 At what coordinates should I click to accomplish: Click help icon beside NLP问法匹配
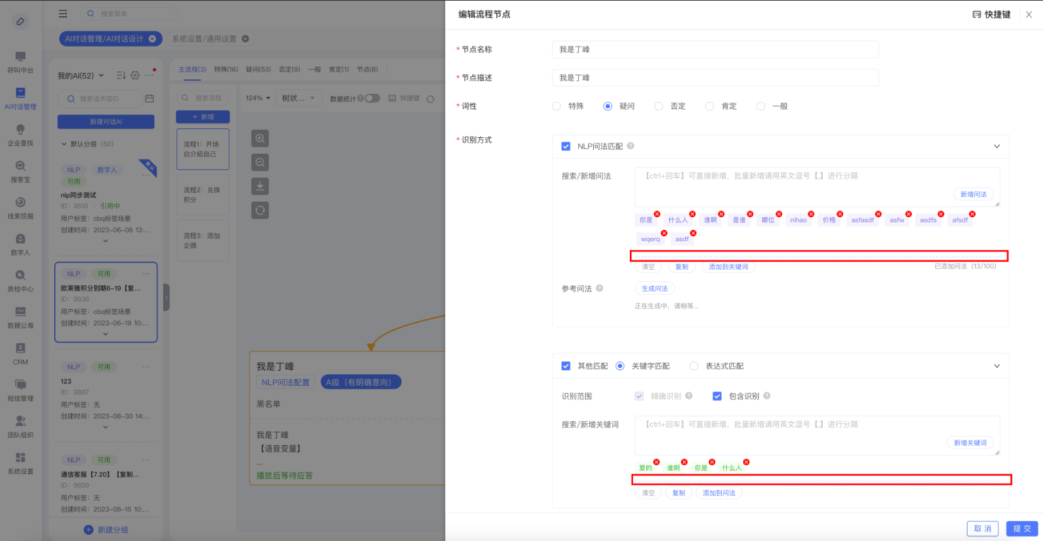pos(630,146)
